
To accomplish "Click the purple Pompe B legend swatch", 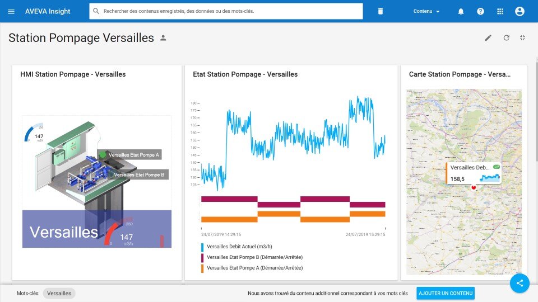I will click(202, 257).
